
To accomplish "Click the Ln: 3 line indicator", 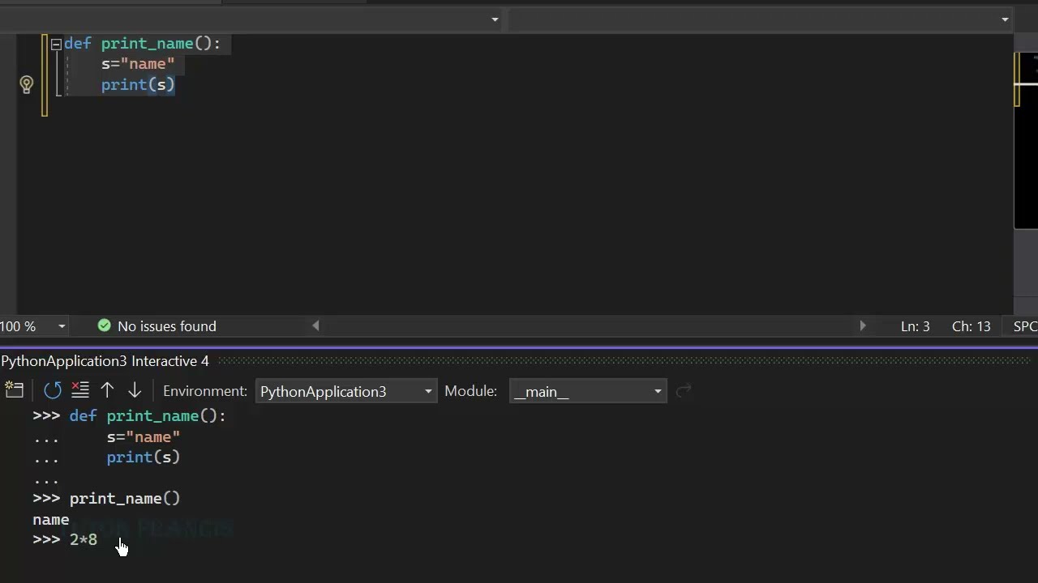I will click(x=916, y=326).
